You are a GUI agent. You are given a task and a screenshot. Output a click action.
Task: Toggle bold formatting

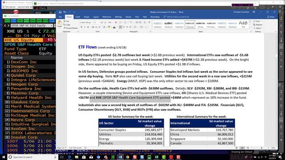81,27
